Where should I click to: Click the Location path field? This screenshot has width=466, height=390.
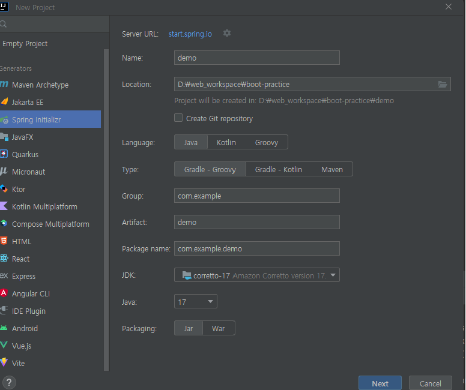[312, 84]
